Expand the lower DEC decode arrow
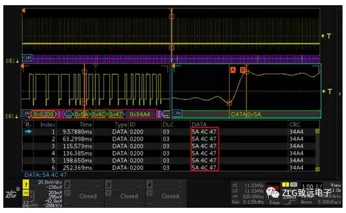This screenshot has width=346, height=213. [x=12, y=117]
